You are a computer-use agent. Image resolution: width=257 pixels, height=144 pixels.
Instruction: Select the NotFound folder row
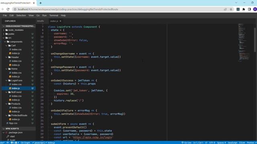[x=19, y=92]
